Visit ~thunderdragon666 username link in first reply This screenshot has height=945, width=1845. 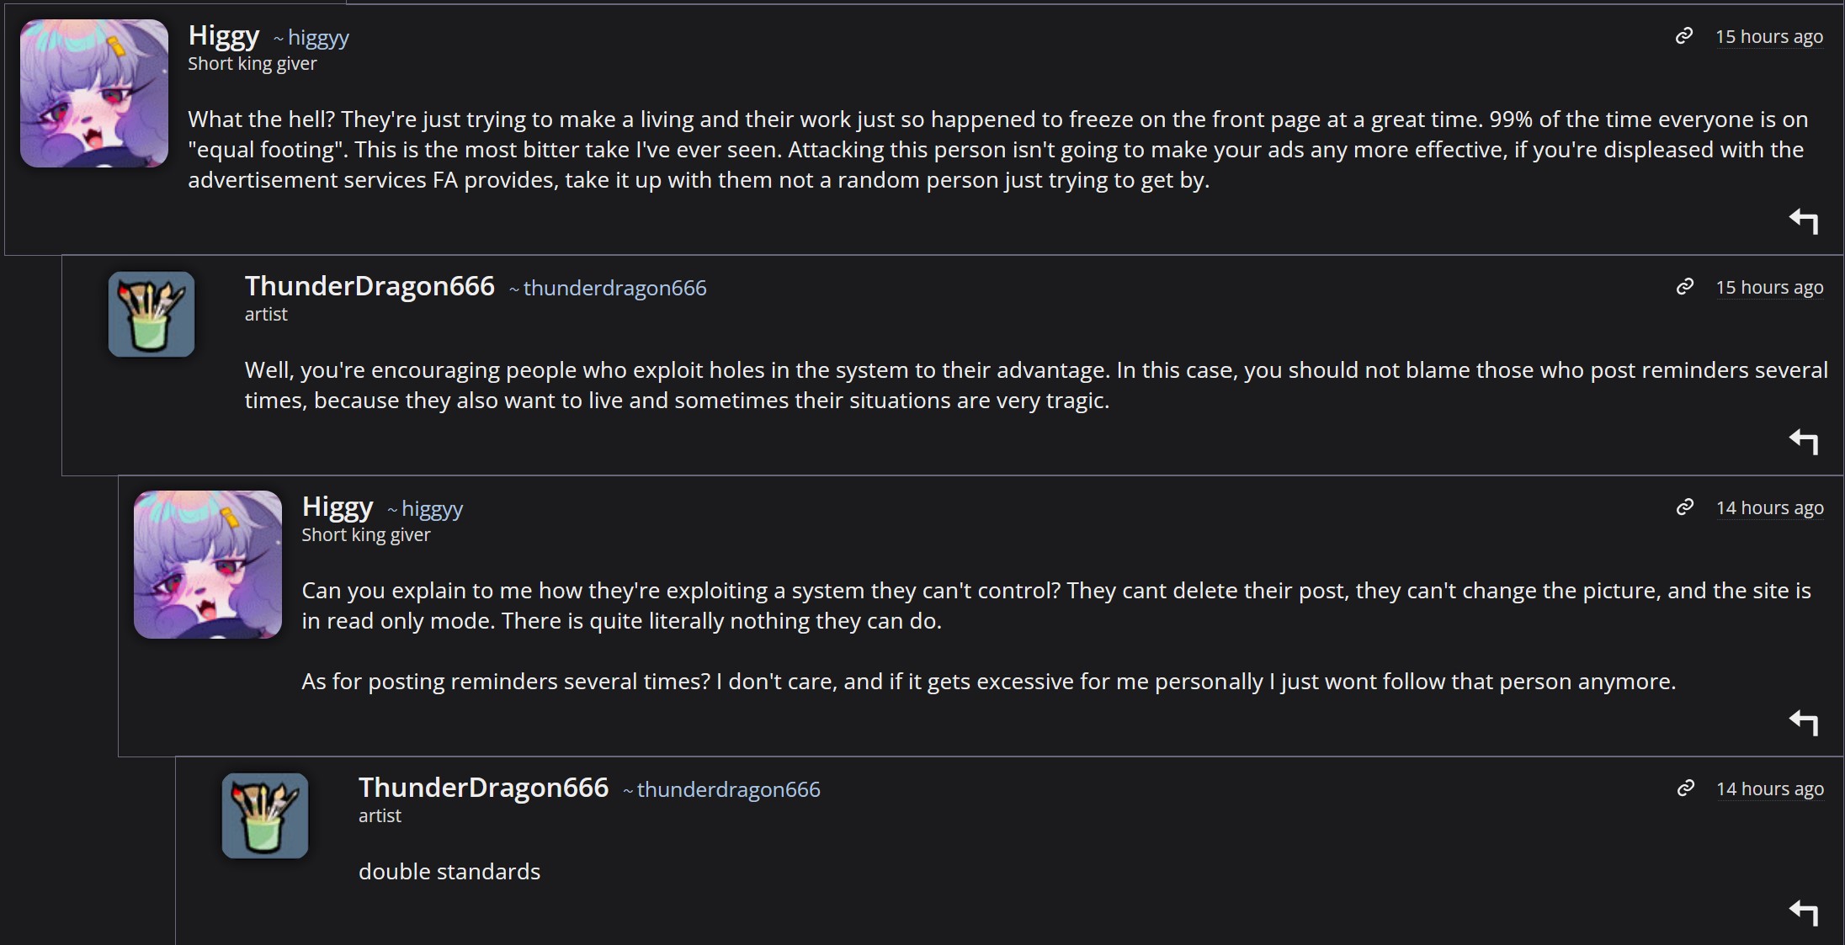[614, 289]
